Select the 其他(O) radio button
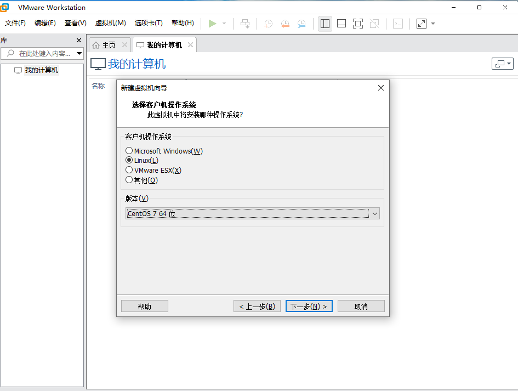Viewport: 518px width, 391px height. click(x=129, y=180)
